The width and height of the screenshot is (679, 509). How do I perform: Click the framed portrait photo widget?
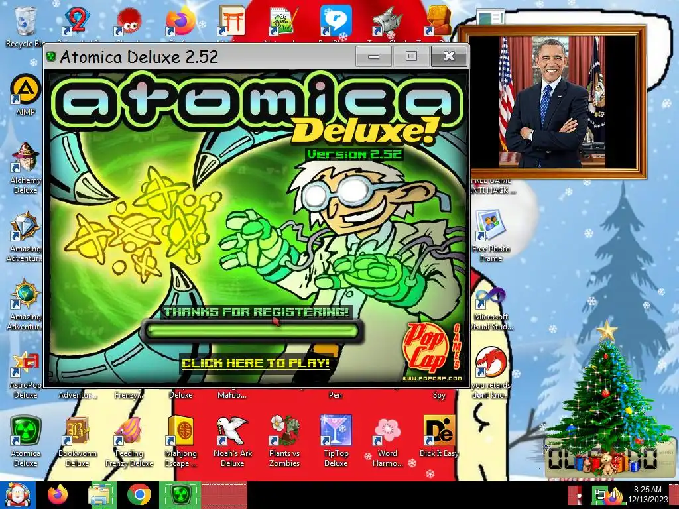click(x=553, y=101)
